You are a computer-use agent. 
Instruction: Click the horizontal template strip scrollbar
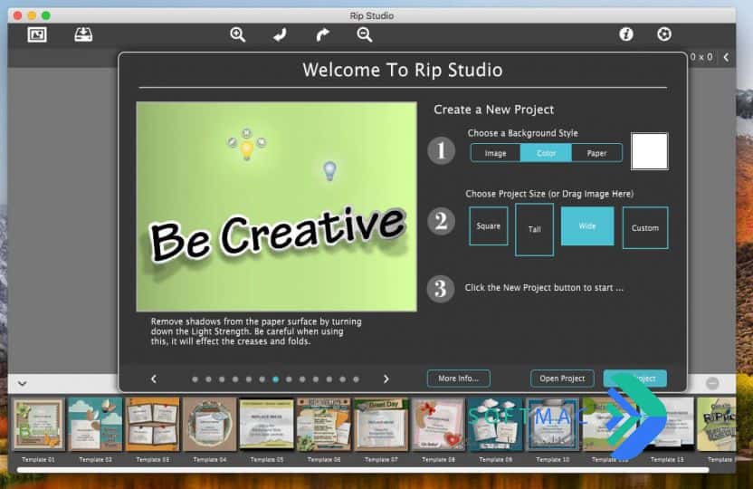click(x=363, y=470)
